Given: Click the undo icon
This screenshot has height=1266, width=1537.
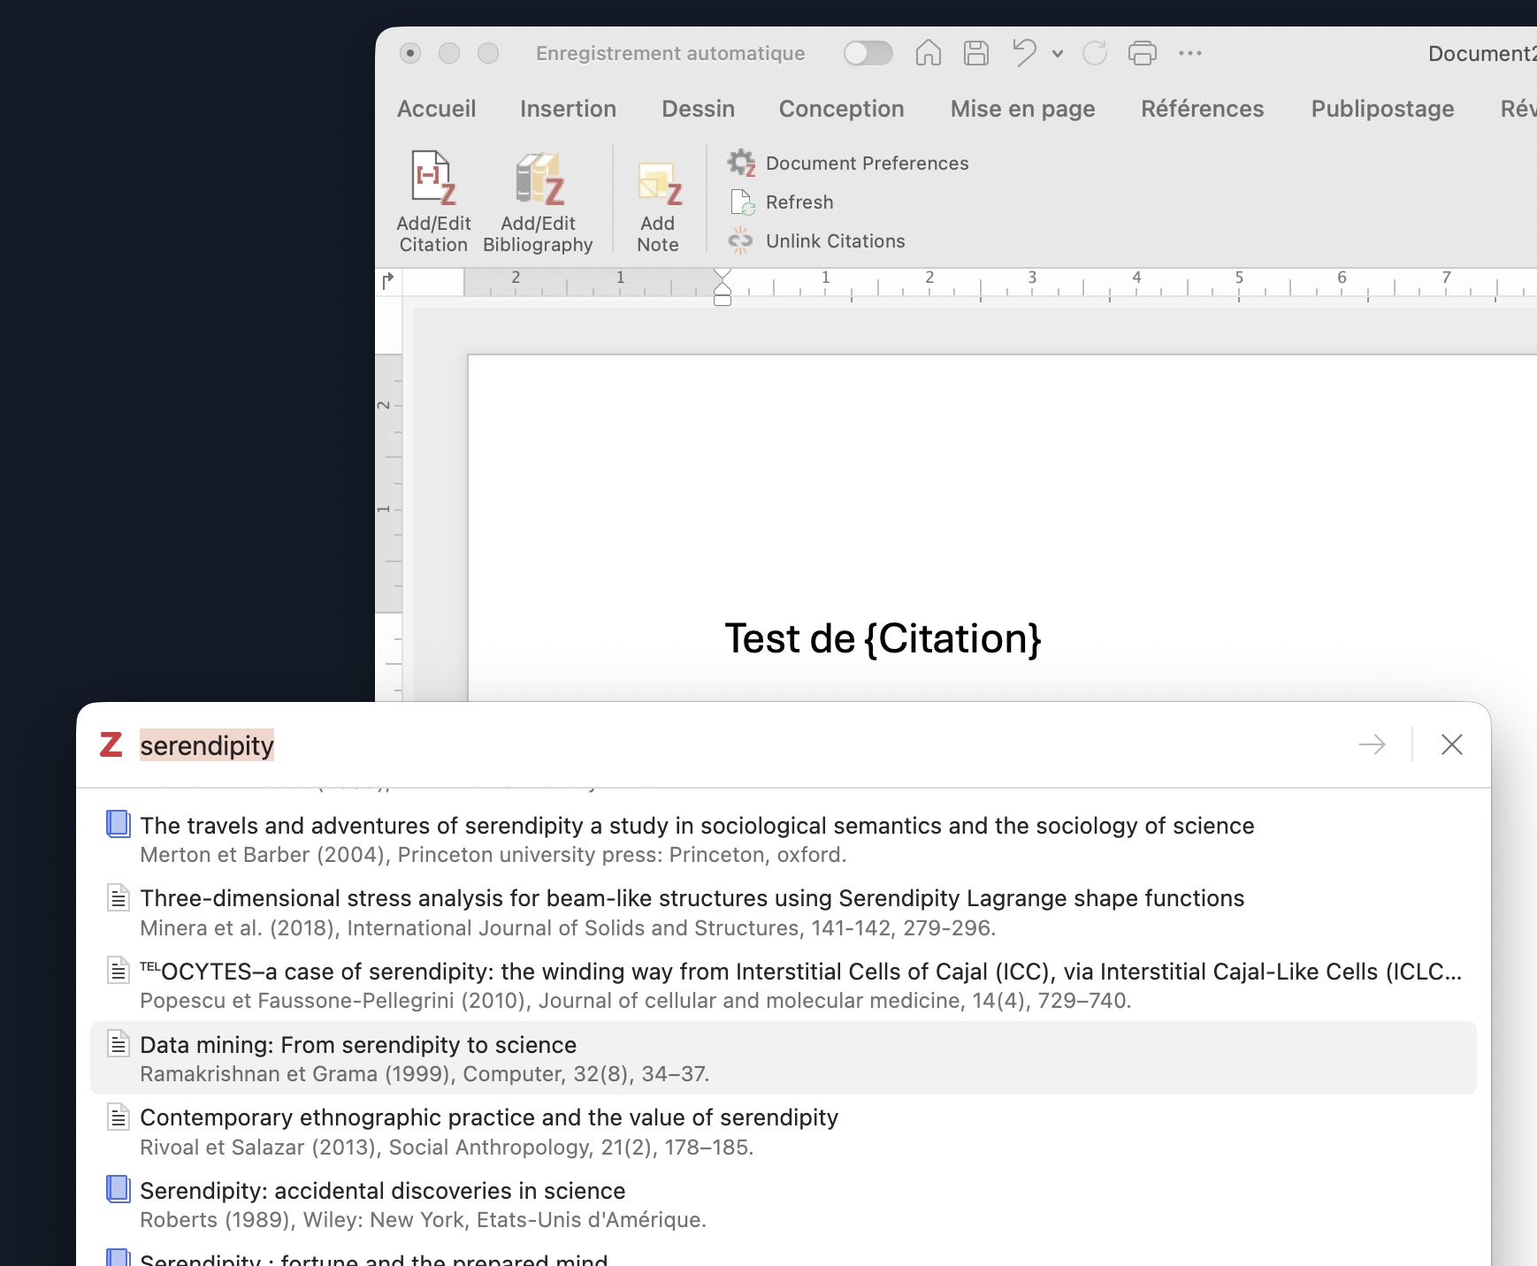Looking at the screenshot, I should click(x=1023, y=53).
